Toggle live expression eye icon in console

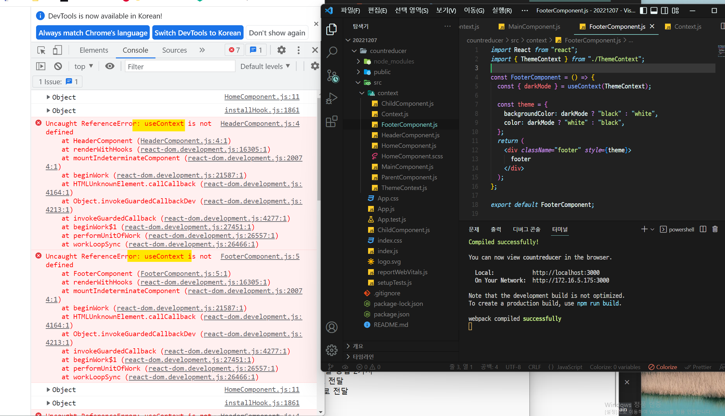[110, 66]
